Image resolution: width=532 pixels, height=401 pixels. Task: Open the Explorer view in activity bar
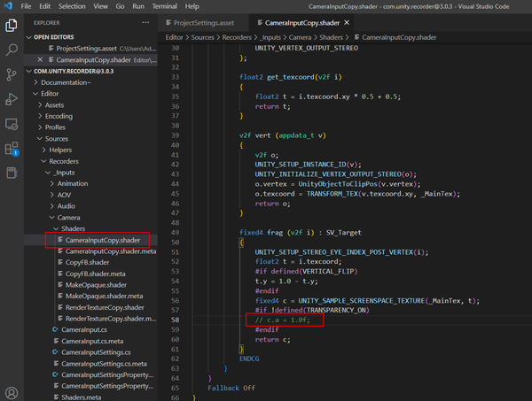[x=12, y=26]
